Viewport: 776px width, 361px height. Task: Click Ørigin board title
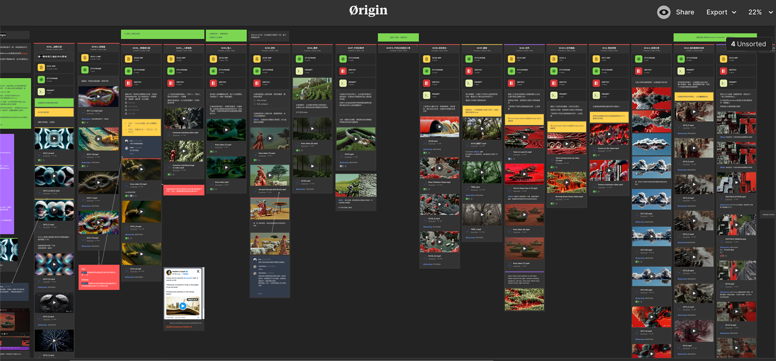[368, 10]
